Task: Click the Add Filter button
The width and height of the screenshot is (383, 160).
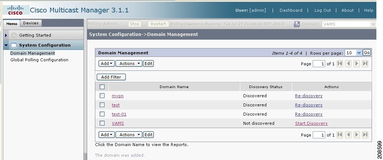Action: tap(111, 77)
